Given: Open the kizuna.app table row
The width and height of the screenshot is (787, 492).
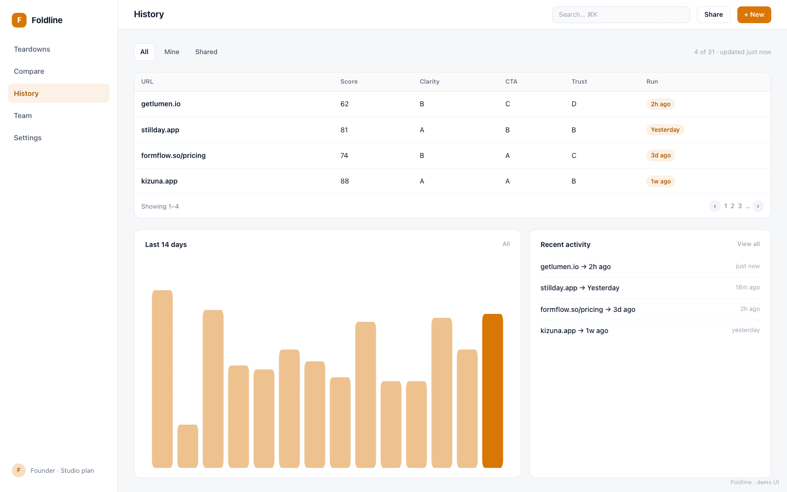Looking at the screenshot, I should tap(452, 182).
